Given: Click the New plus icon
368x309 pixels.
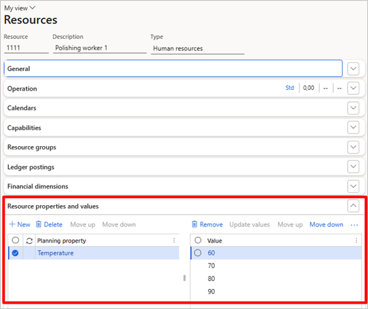Looking at the screenshot, I should coord(12,224).
